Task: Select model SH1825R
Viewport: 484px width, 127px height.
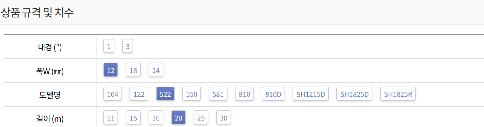Action: click(x=398, y=94)
